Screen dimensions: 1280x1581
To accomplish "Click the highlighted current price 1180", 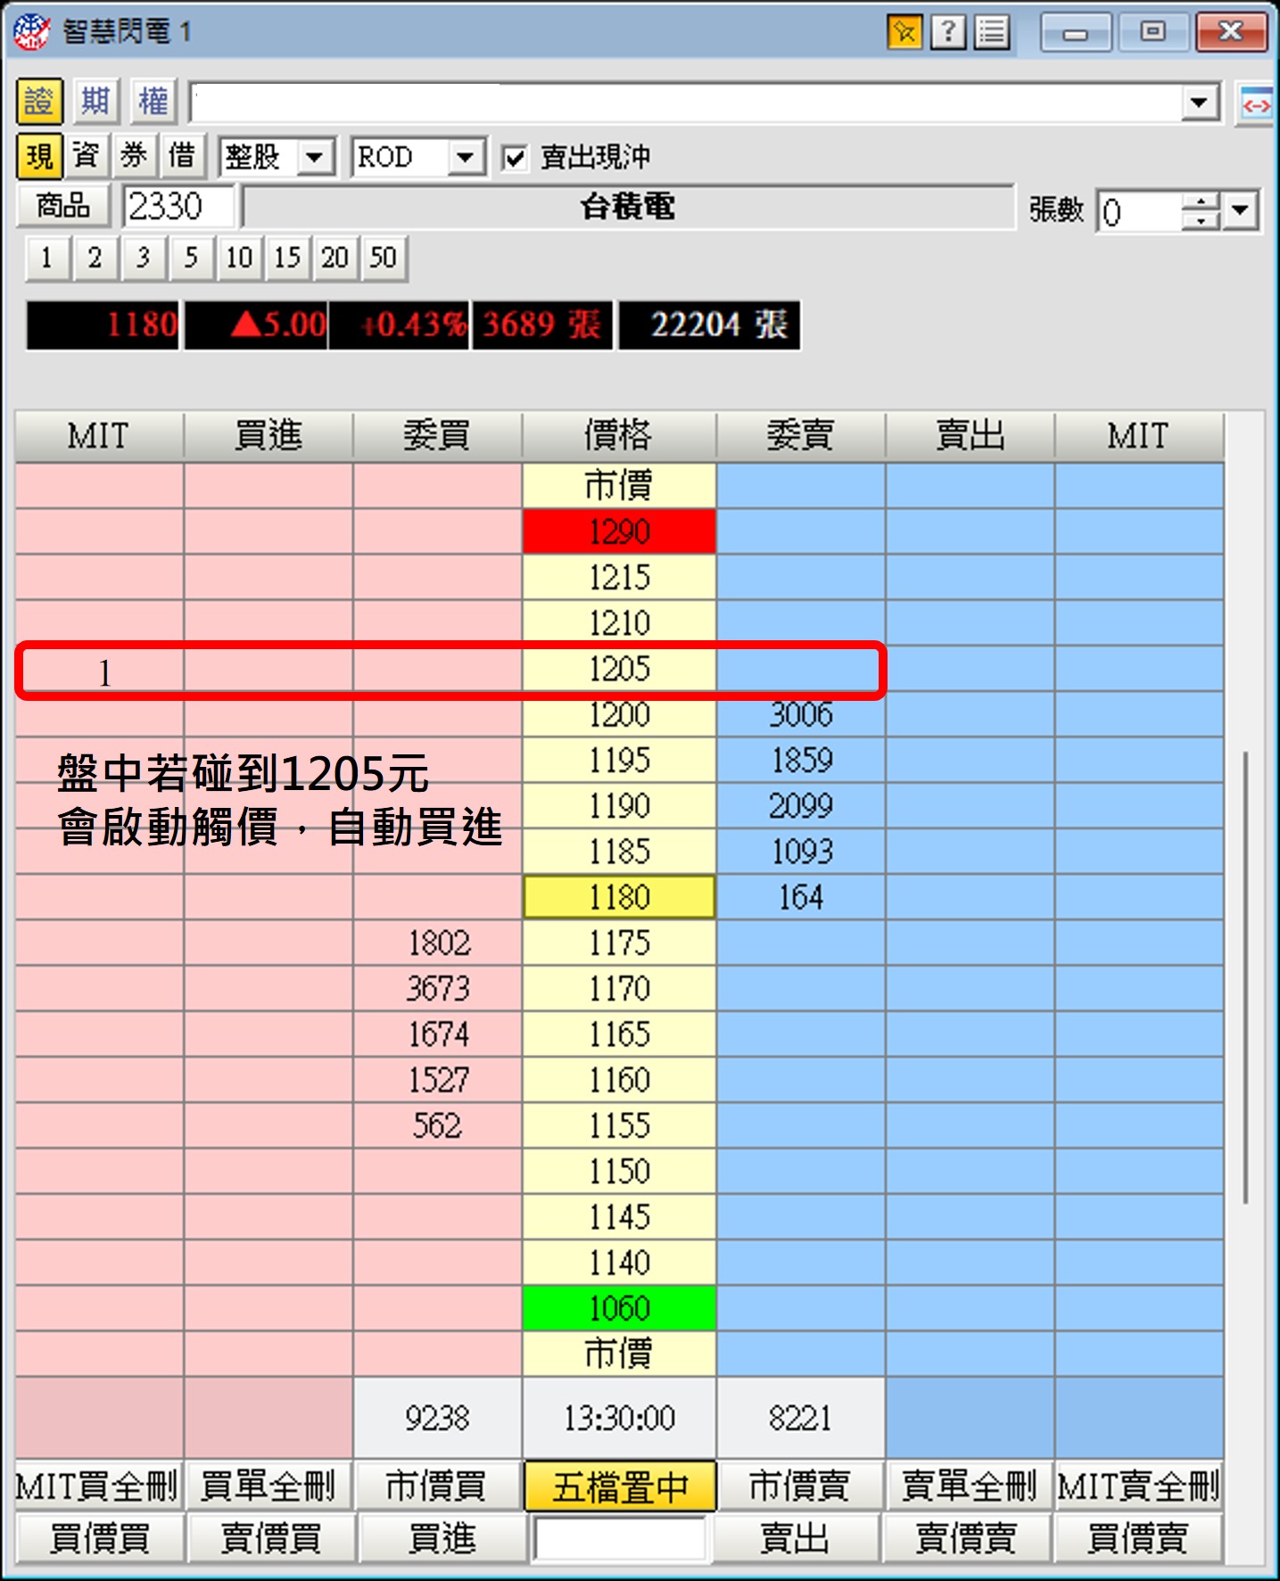I will coord(619,897).
